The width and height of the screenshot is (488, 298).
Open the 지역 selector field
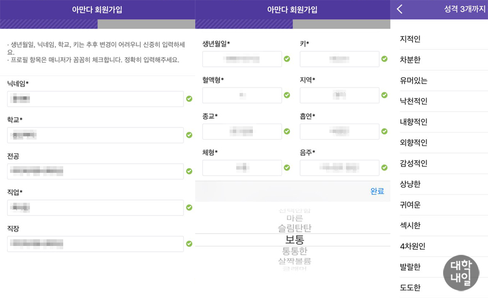[x=339, y=95]
